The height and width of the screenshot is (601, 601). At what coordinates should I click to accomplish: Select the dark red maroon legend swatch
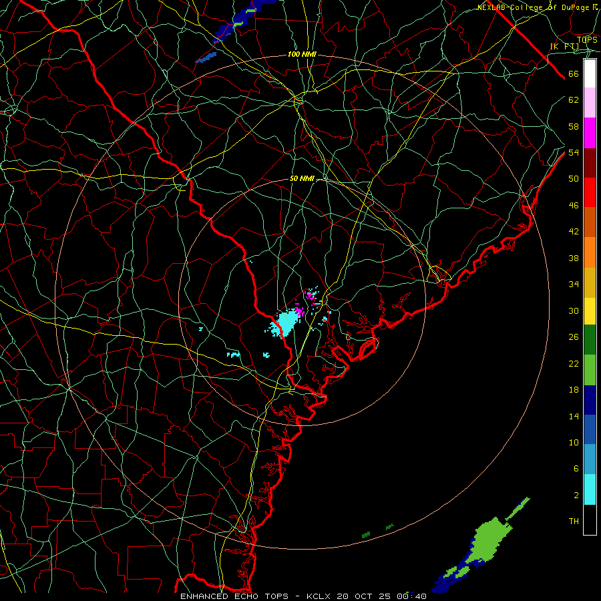point(590,163)
